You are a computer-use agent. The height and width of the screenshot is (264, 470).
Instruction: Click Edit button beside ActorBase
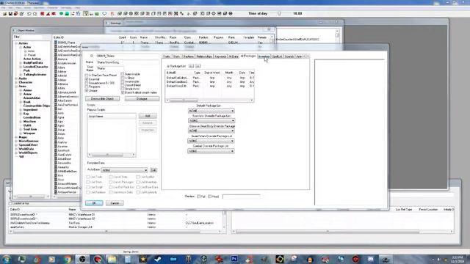pyautogui.click(x=153, y=170)
